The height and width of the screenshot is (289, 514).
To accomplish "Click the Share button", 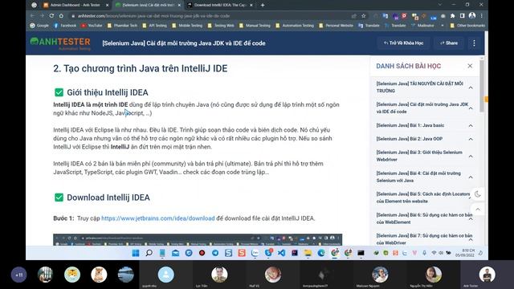I will (x=449, y=43).
